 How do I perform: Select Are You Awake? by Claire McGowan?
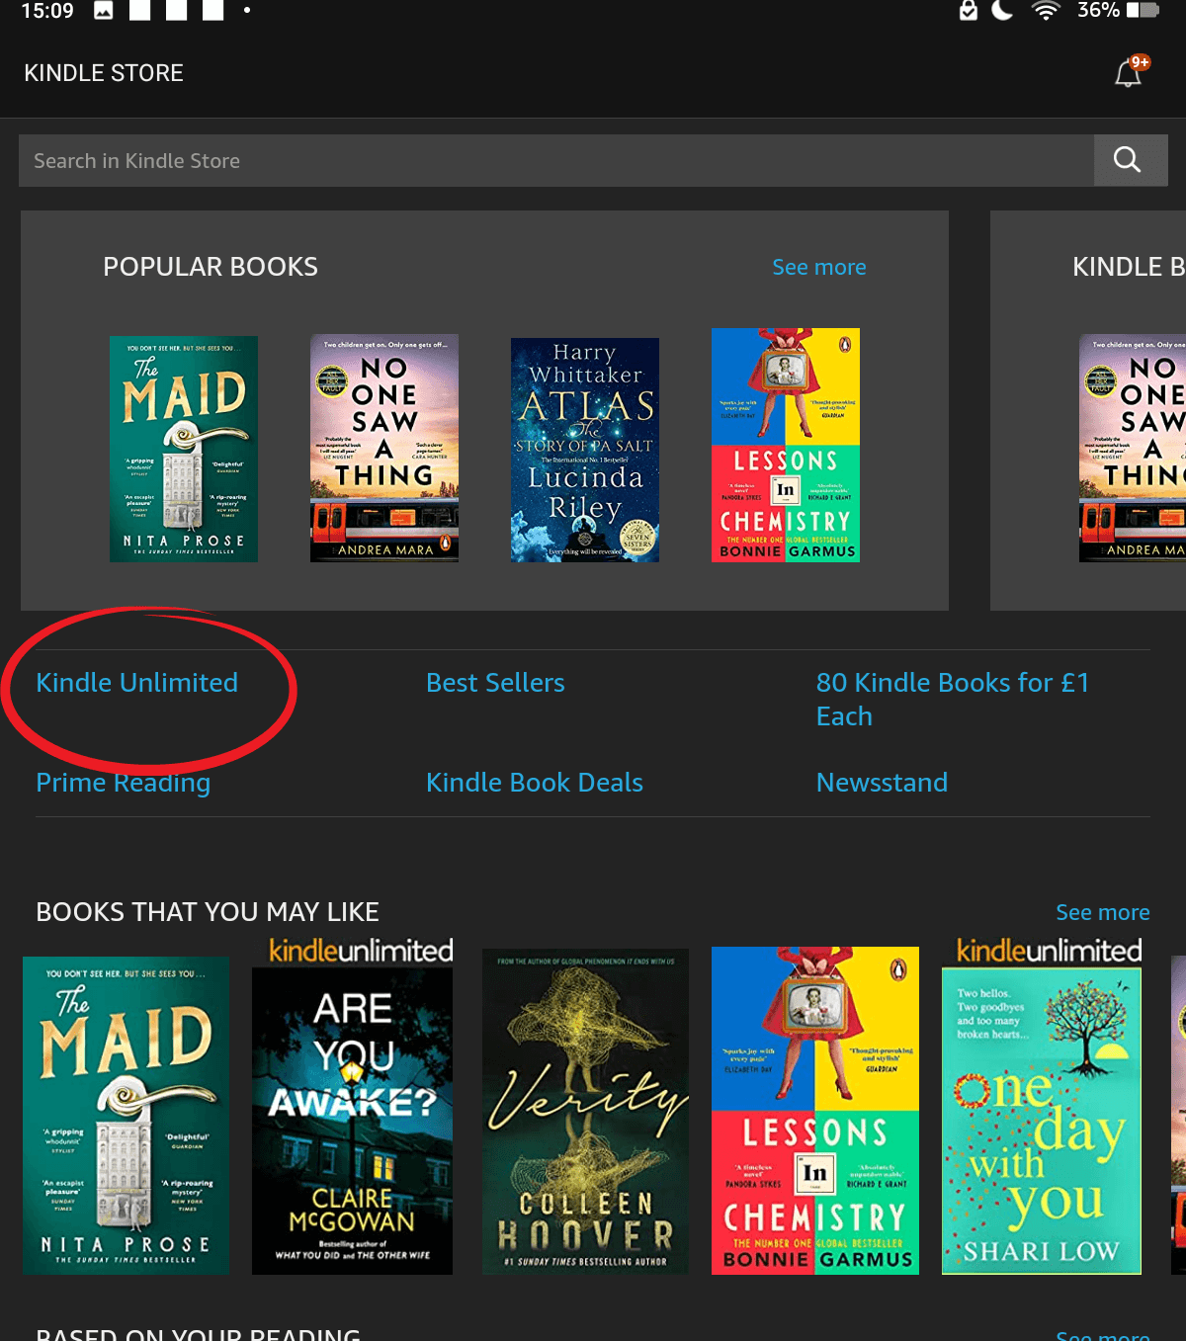click(x=353, y=1122)
